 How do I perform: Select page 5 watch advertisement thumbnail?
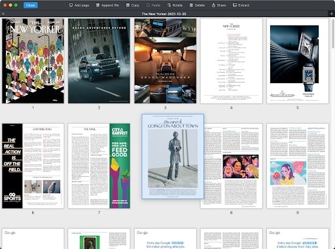pyautogui.click(x=298, y=61)
